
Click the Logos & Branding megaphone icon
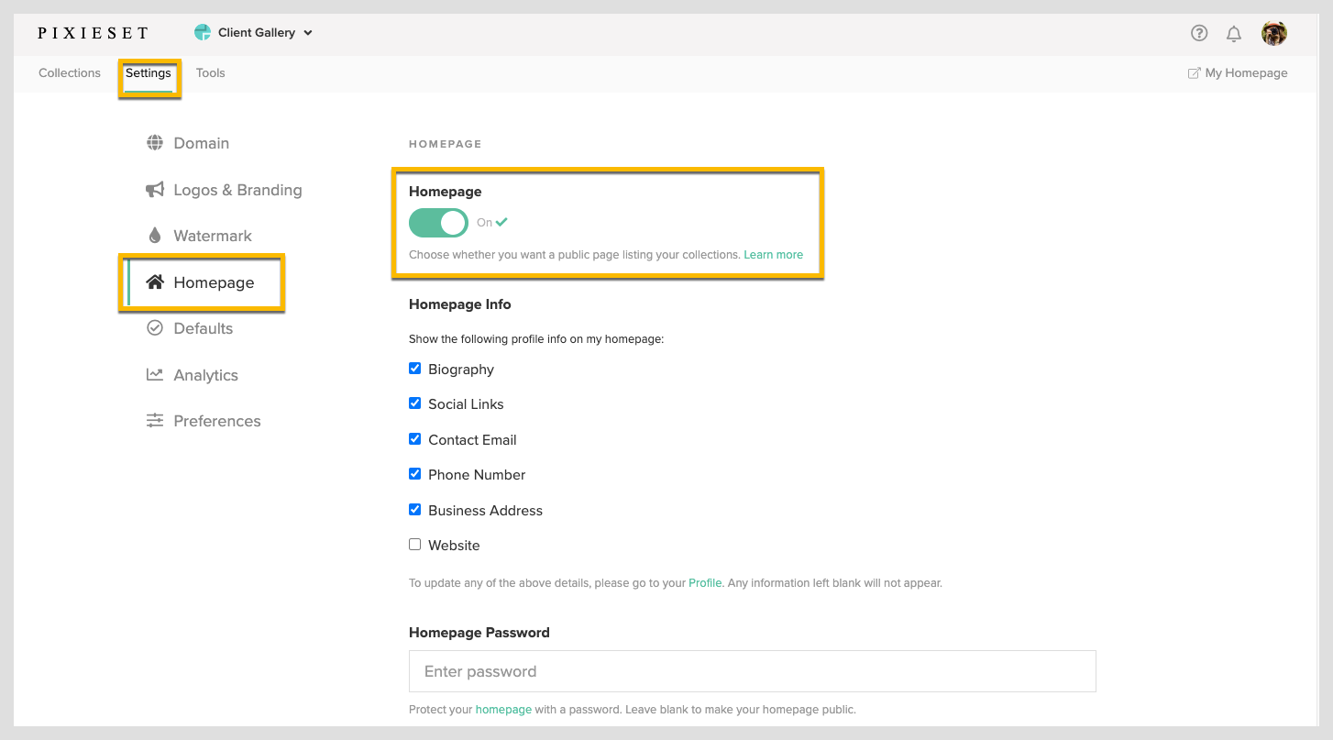pyautogui.click(x=155, y=190)
